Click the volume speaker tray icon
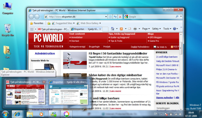 point(180,114)
